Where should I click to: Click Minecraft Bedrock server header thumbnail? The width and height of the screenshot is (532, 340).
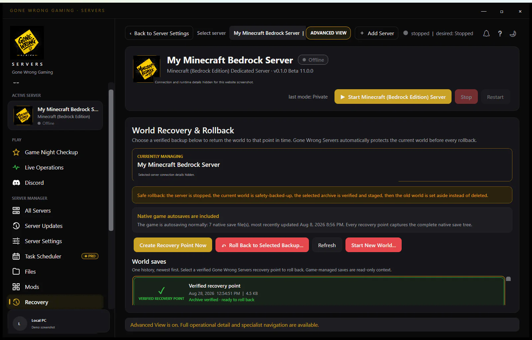(147, 69)
